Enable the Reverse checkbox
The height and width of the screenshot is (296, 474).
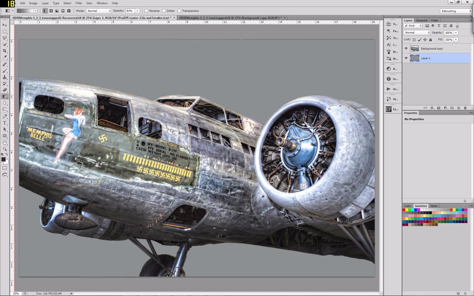click(x=146, y=11)
